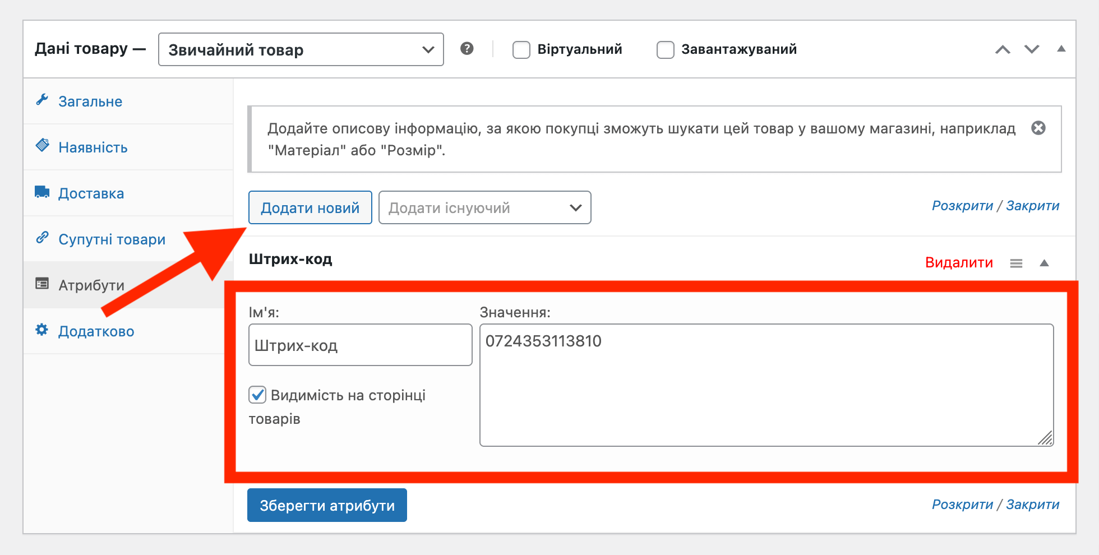
Task: Click the Наявність inventory icon
Action: (42, 146)
